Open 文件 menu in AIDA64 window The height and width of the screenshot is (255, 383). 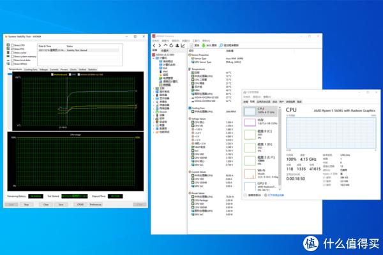pyautogui.click(x=155, y=41)
